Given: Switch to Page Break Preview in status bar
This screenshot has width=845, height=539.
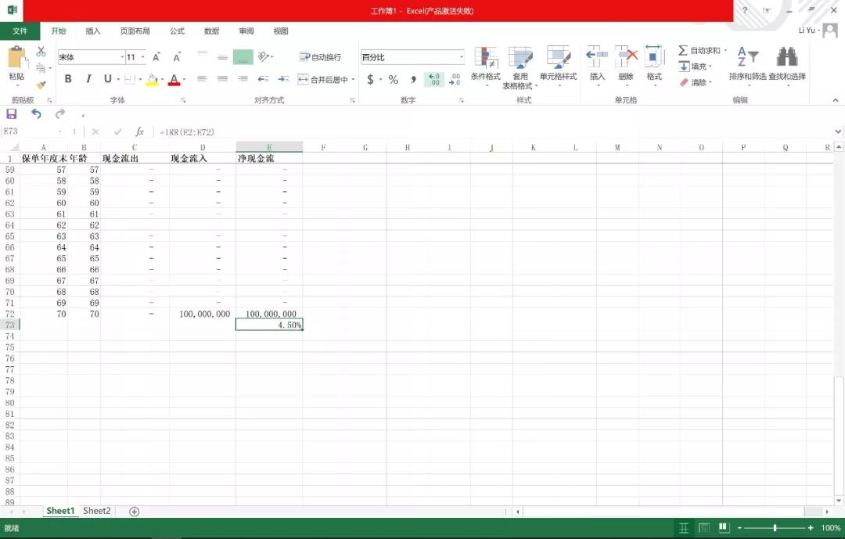Looking at the screenshot, I should (724, 528).
